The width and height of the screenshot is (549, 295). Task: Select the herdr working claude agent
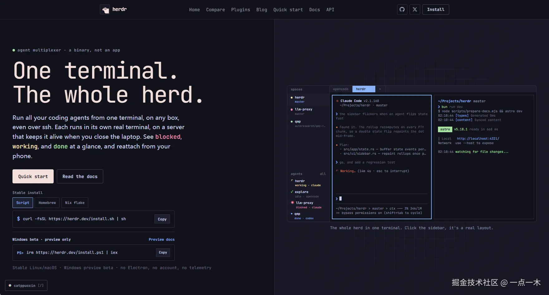[x=308, y=183]
